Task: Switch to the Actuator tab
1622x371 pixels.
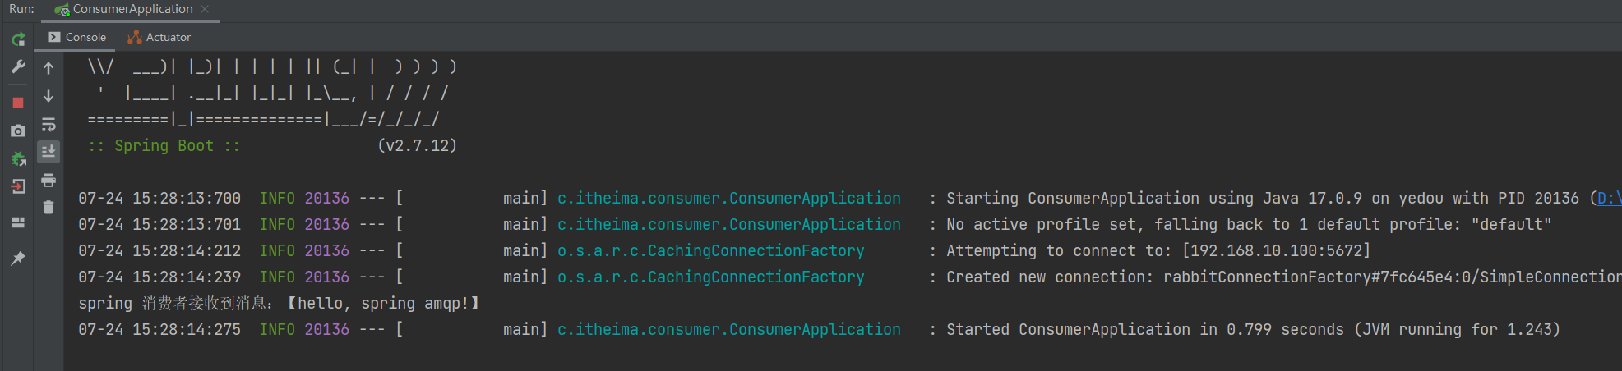Action: point(159,37)
